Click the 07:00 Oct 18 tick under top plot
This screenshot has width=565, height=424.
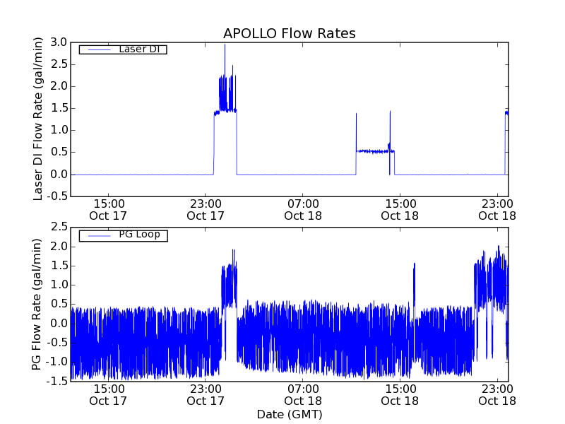pyautogui.click(x=303, y=209)
